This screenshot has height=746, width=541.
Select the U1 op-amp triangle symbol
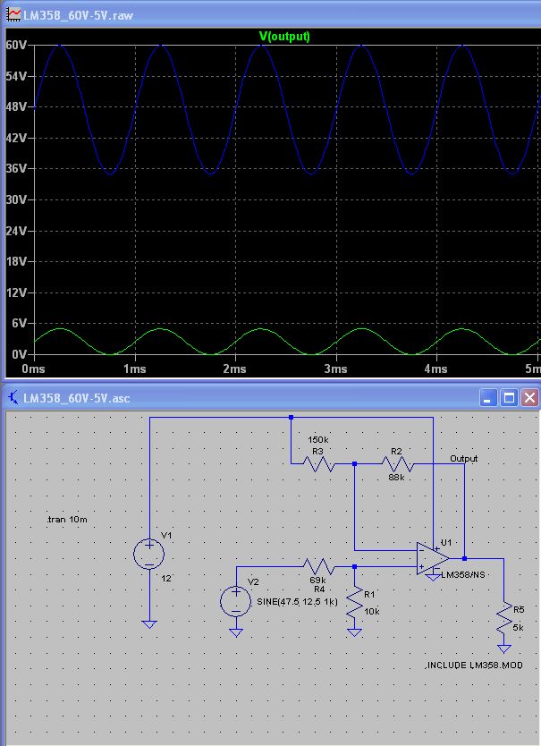point(433,558)
